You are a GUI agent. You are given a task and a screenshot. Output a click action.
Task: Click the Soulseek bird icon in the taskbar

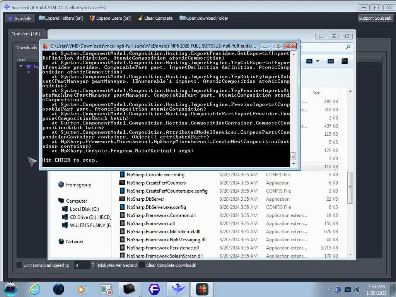tap(178, 289)
